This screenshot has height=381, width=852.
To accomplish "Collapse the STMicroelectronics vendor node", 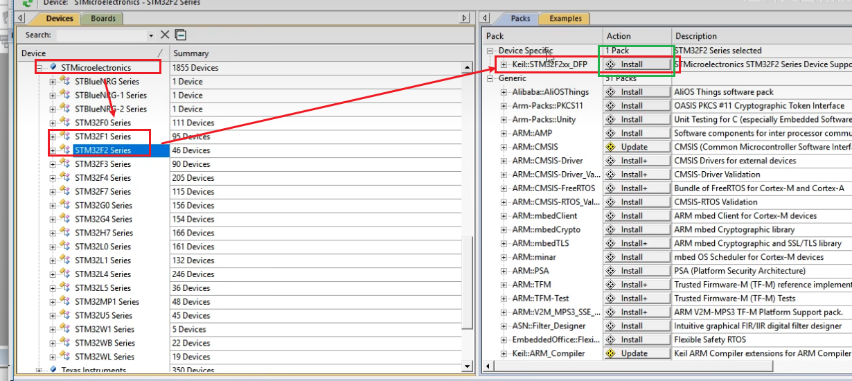I will tap(39, 68).
